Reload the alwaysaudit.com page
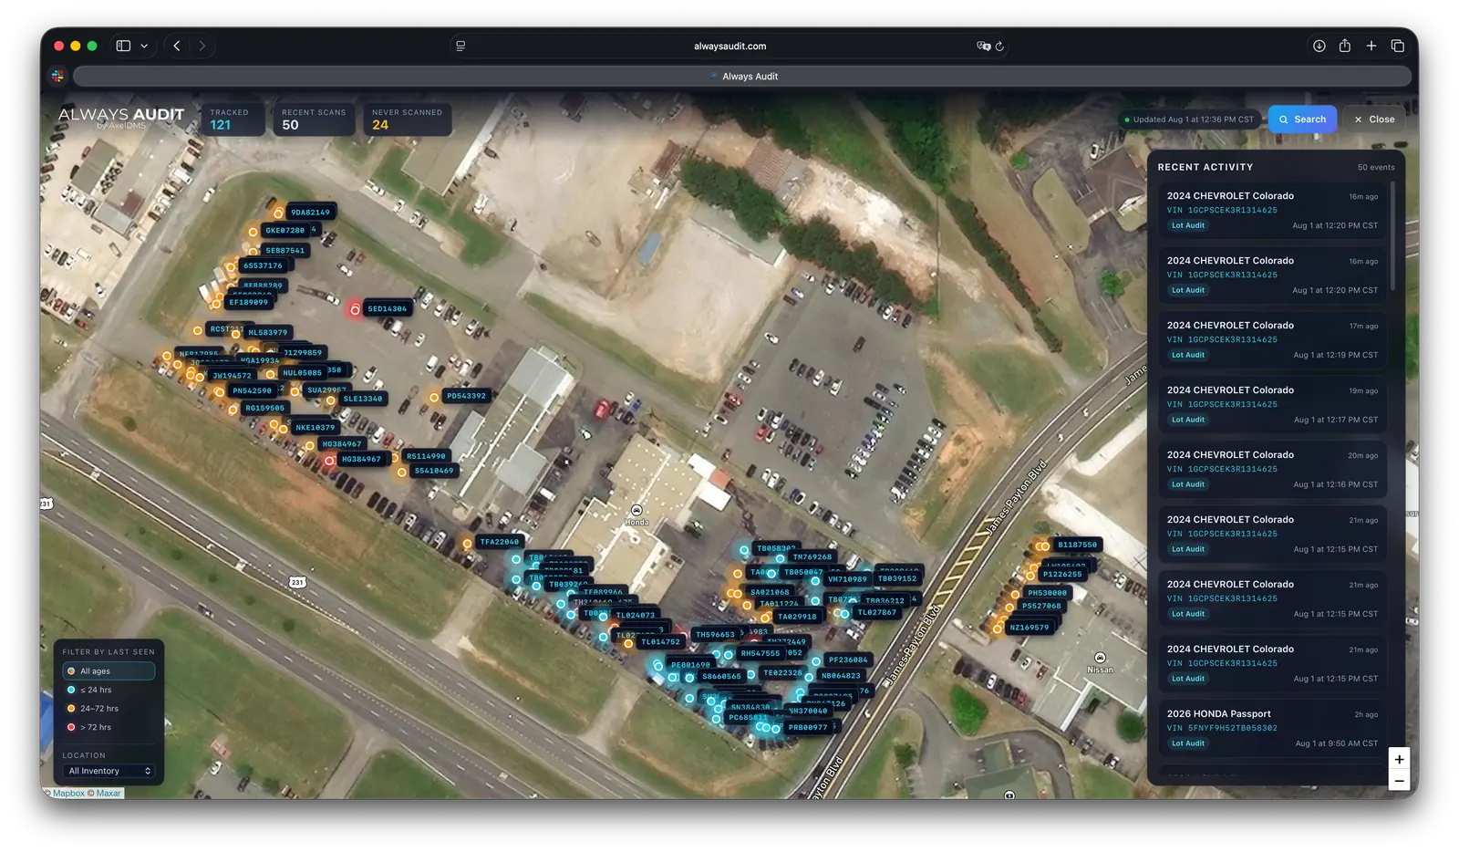The image size is (1459, 852). click(999, 46)
